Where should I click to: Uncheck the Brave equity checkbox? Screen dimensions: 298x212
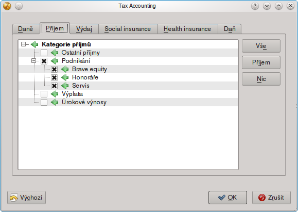click(x=54, y=69)
